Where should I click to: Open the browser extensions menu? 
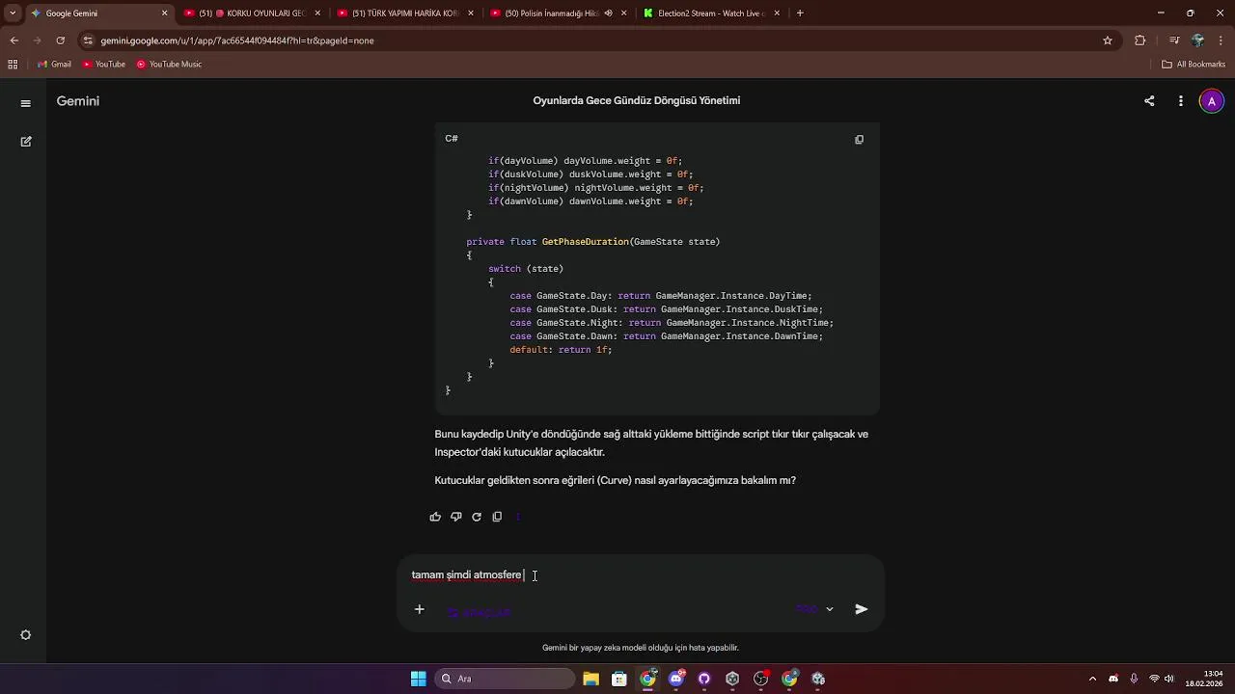pos(1140,40)
